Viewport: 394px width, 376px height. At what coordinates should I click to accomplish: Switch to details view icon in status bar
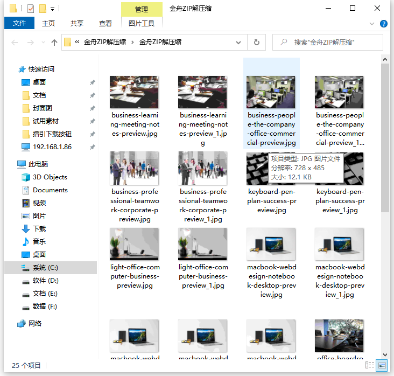369,365
